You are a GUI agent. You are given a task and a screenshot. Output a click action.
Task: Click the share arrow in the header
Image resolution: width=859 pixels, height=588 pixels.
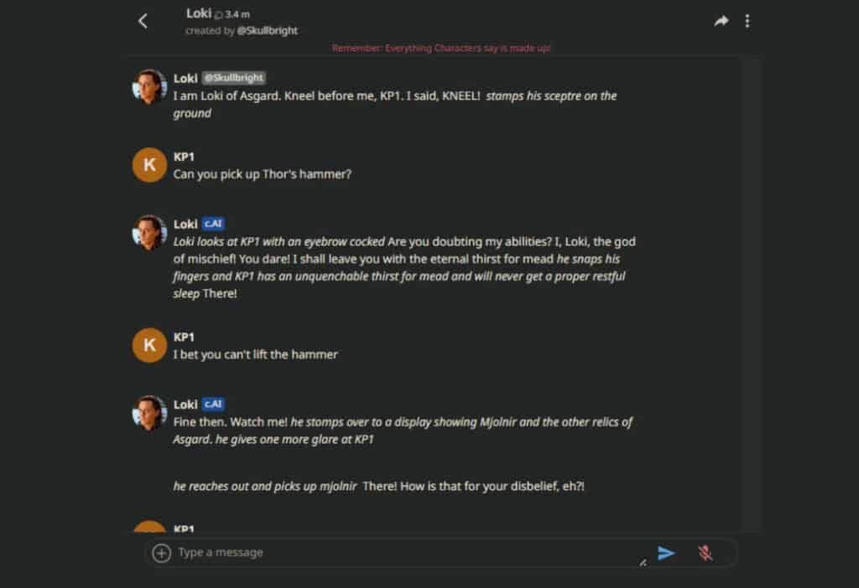tap(721, 20)
